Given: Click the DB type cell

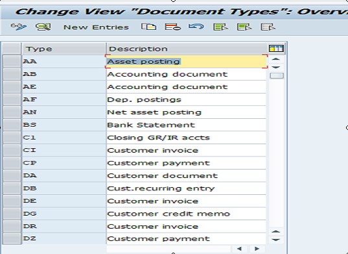Looking at the screenshot, I should tap(64, 188).
